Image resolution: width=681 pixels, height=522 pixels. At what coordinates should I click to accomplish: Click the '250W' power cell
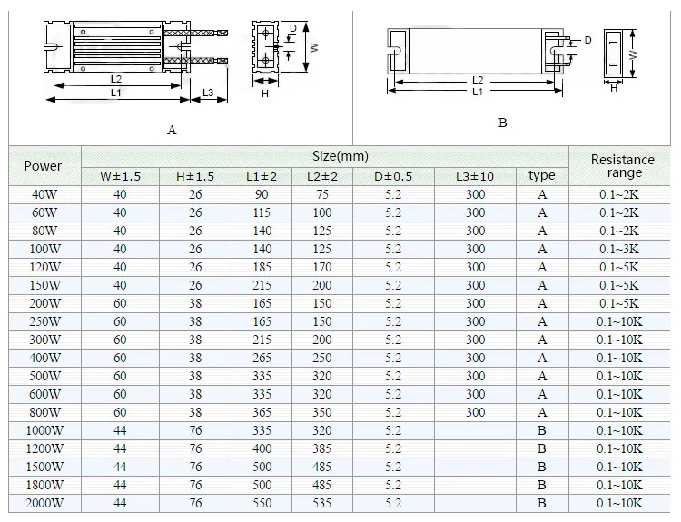tap(44, 321)
